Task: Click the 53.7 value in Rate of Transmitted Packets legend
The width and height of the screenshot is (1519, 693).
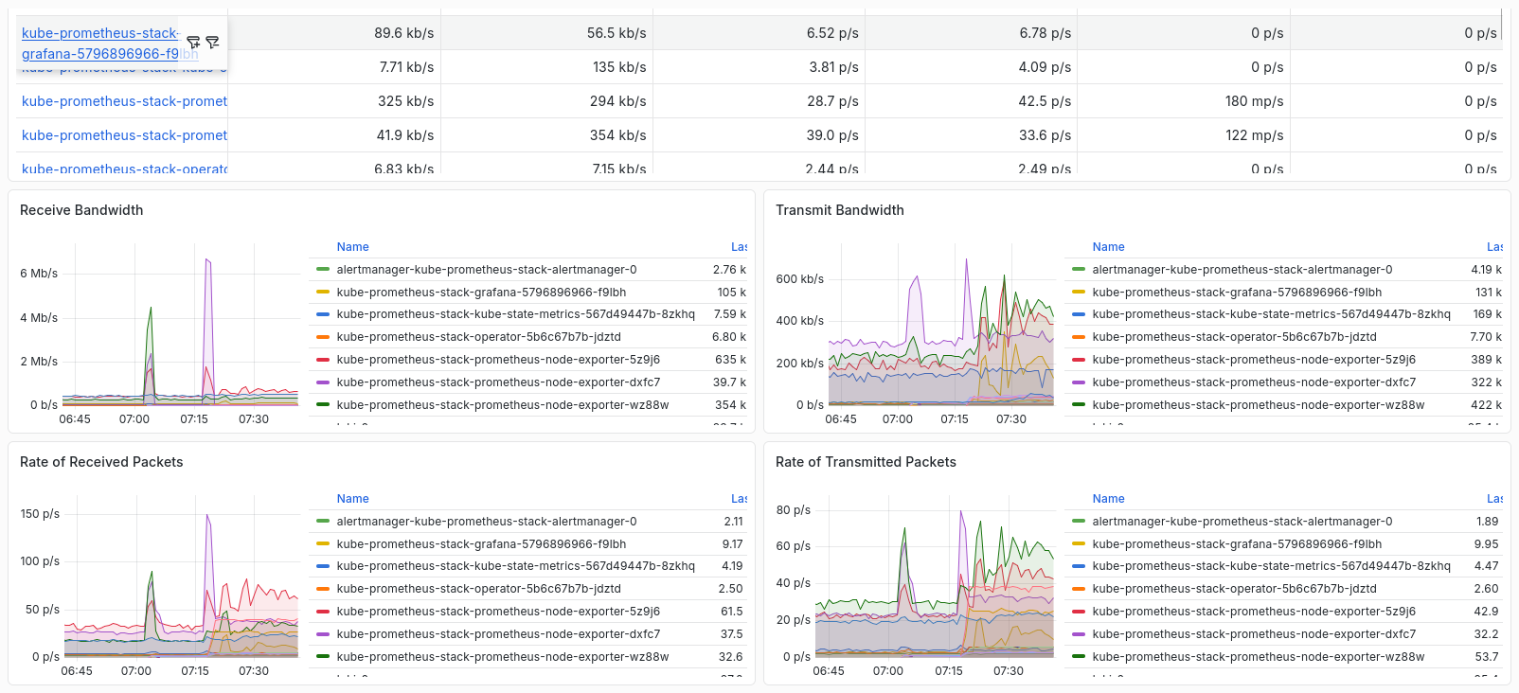Action: click(1487, 657)
